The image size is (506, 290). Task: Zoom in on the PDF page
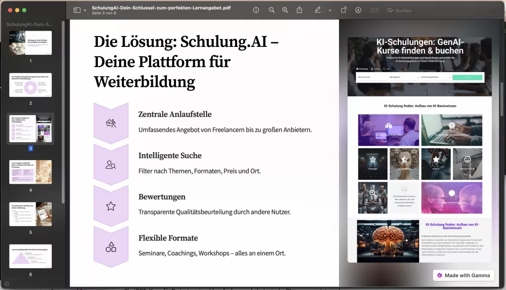285,10
